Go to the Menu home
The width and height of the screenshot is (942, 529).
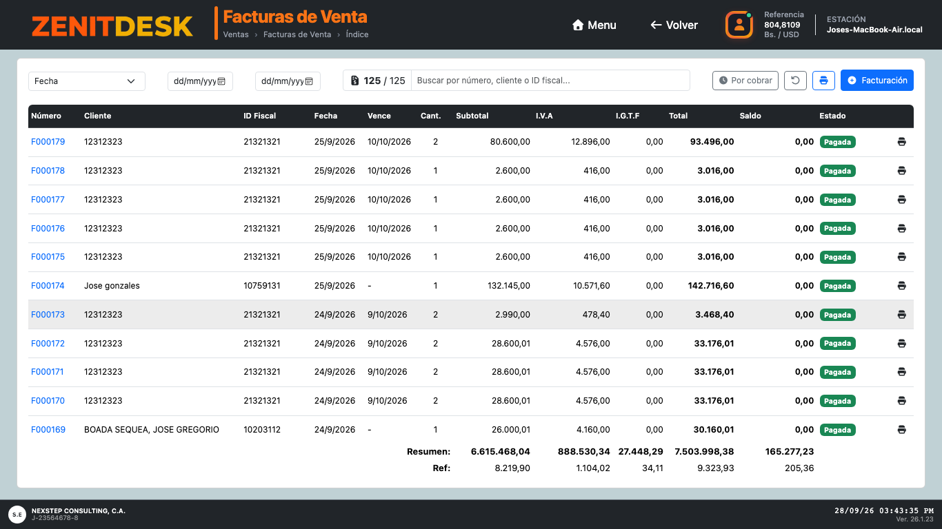click(594, 25)
